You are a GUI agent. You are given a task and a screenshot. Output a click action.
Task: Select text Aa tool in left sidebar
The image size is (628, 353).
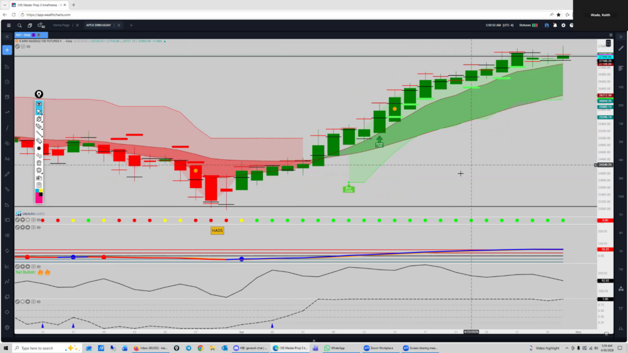7,159
